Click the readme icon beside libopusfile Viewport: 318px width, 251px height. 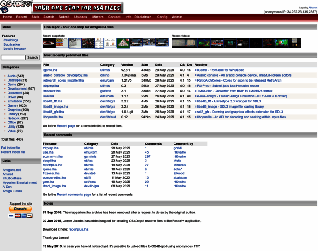point(195,117)
